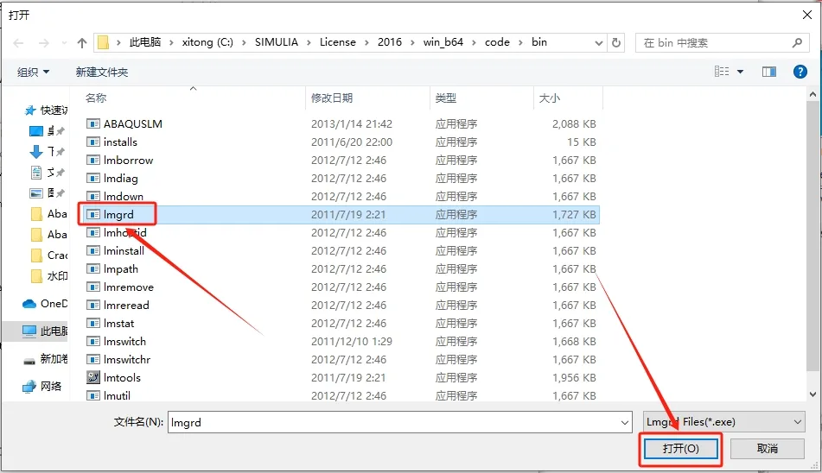
Task: Expand the 2016 breadcrumb chevron
Action: [412, 42]
